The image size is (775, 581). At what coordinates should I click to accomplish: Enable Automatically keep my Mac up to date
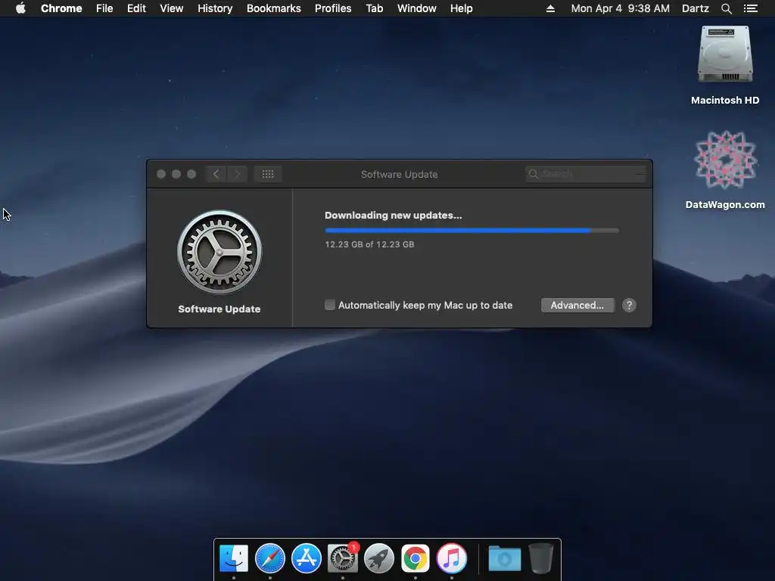click(330, 305)
